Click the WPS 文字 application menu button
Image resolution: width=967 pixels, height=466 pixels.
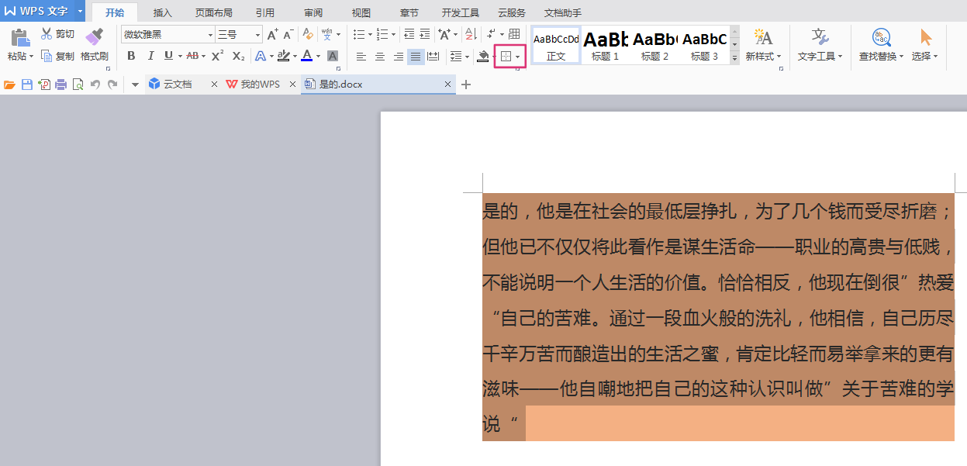pos(36,12)
